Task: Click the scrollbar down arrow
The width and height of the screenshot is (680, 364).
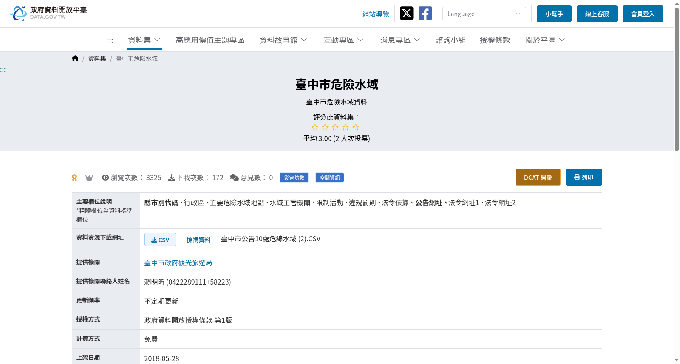Action: tap(677, 360)
